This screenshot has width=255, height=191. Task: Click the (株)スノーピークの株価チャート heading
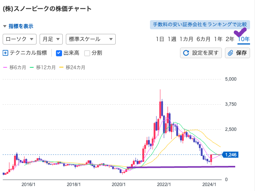click(x=47, y=9)
